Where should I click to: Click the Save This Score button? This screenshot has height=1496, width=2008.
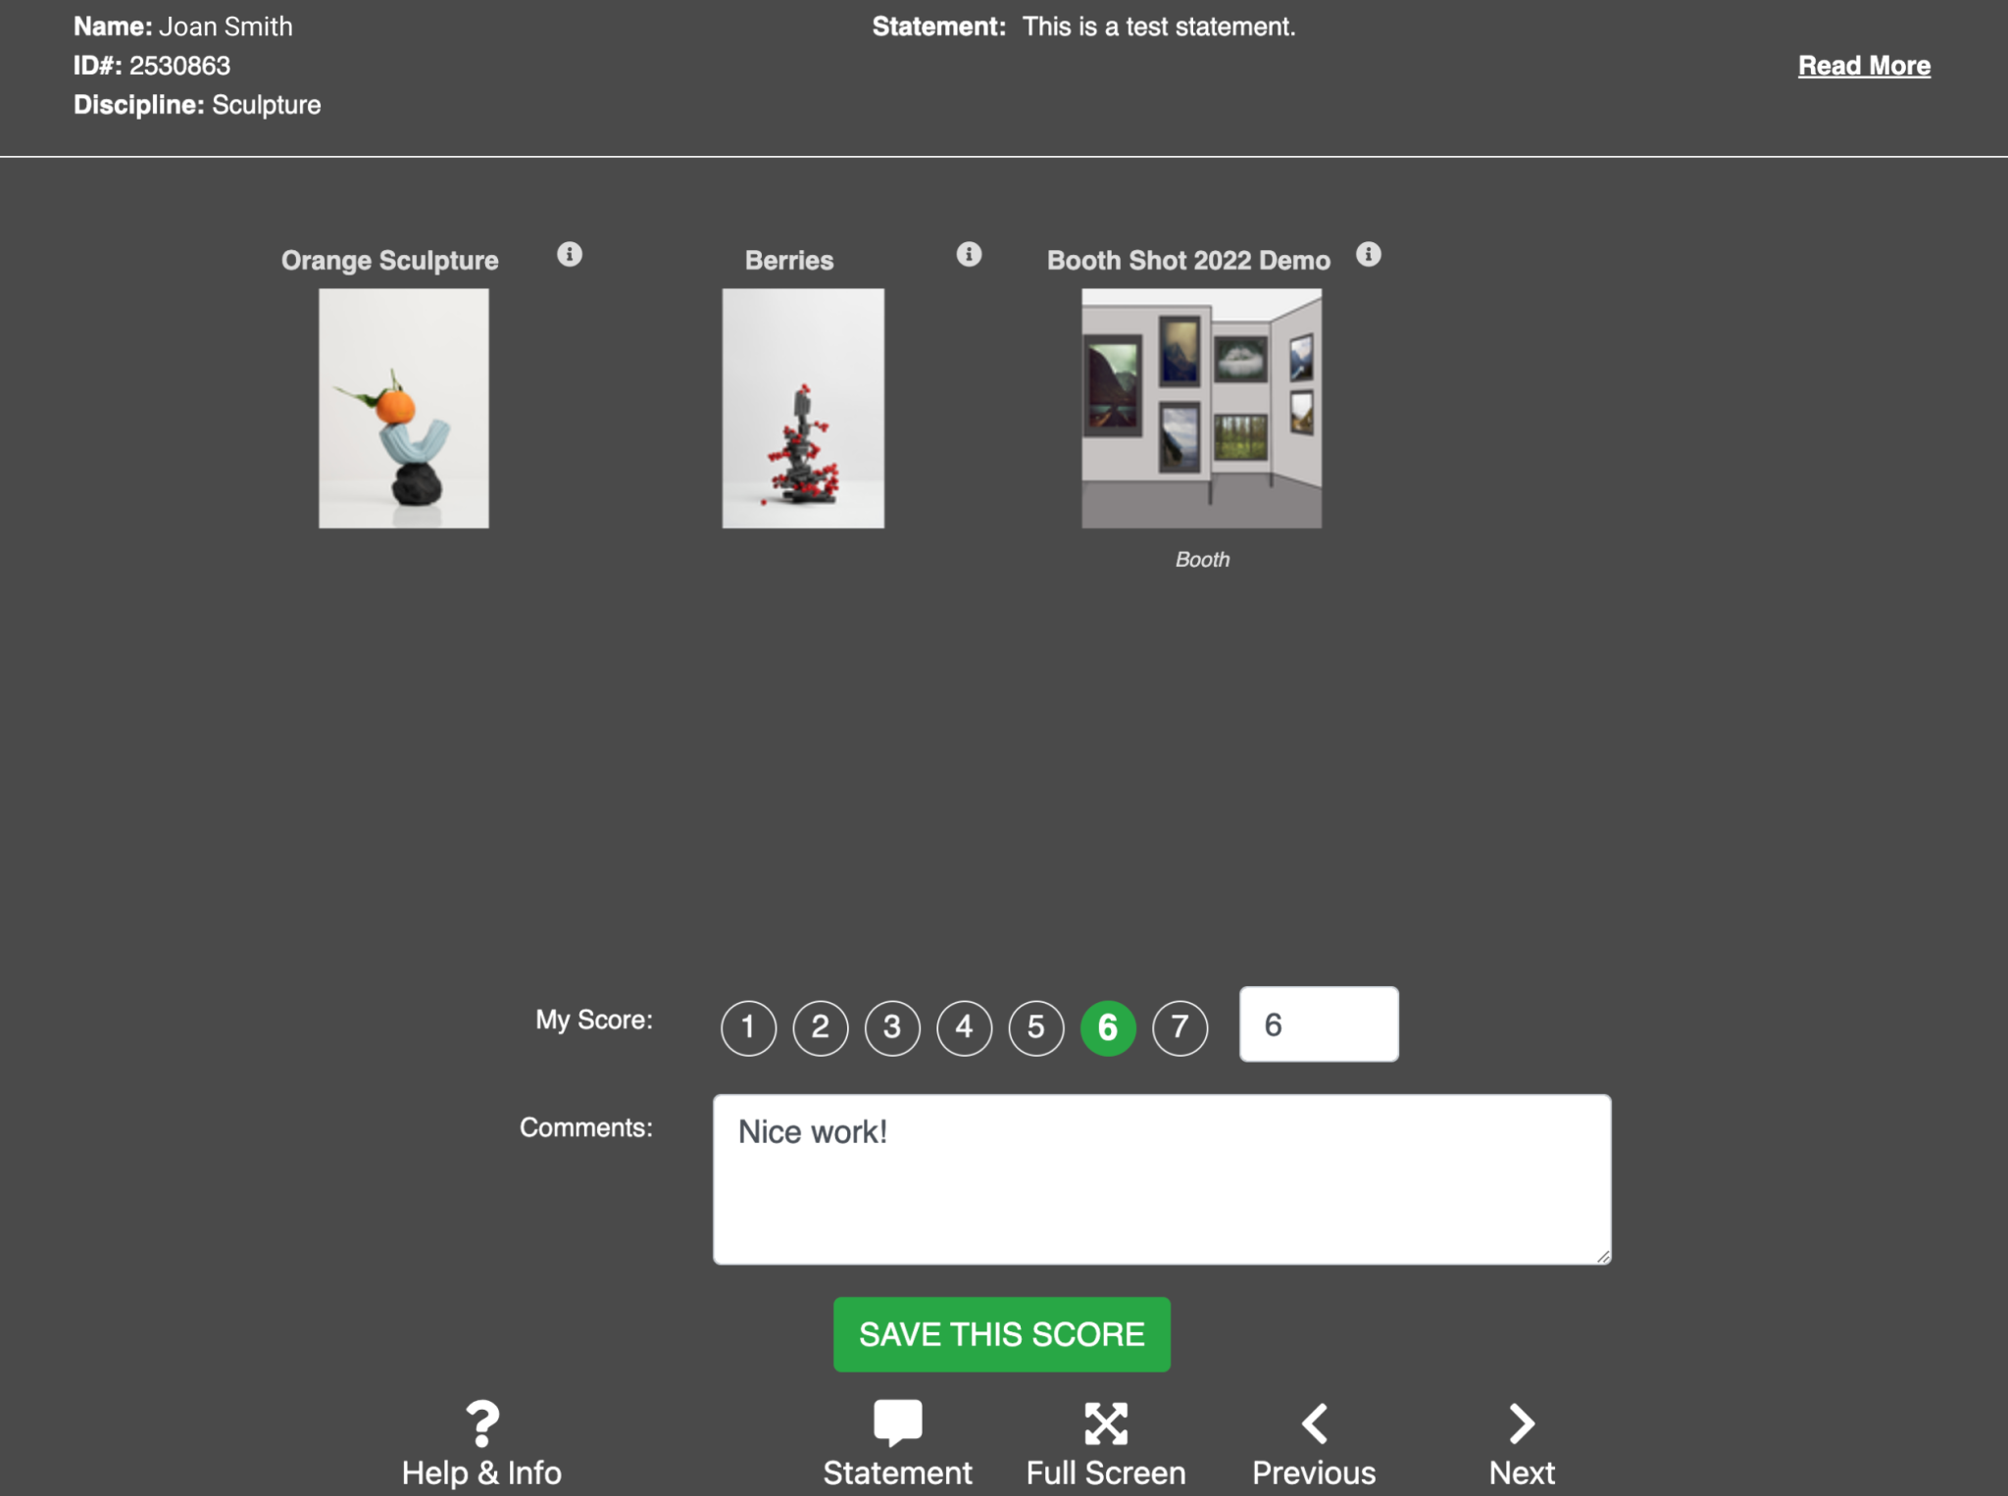pyautogui.click(x=1001, y=1333)
